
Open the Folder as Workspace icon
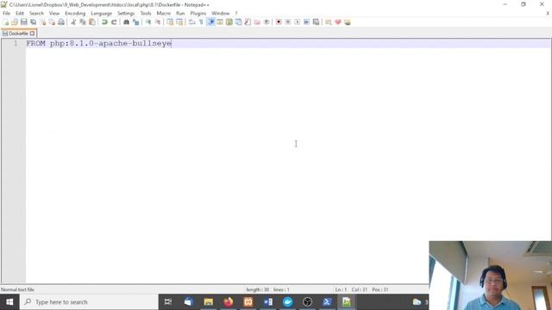click(257, 22)
